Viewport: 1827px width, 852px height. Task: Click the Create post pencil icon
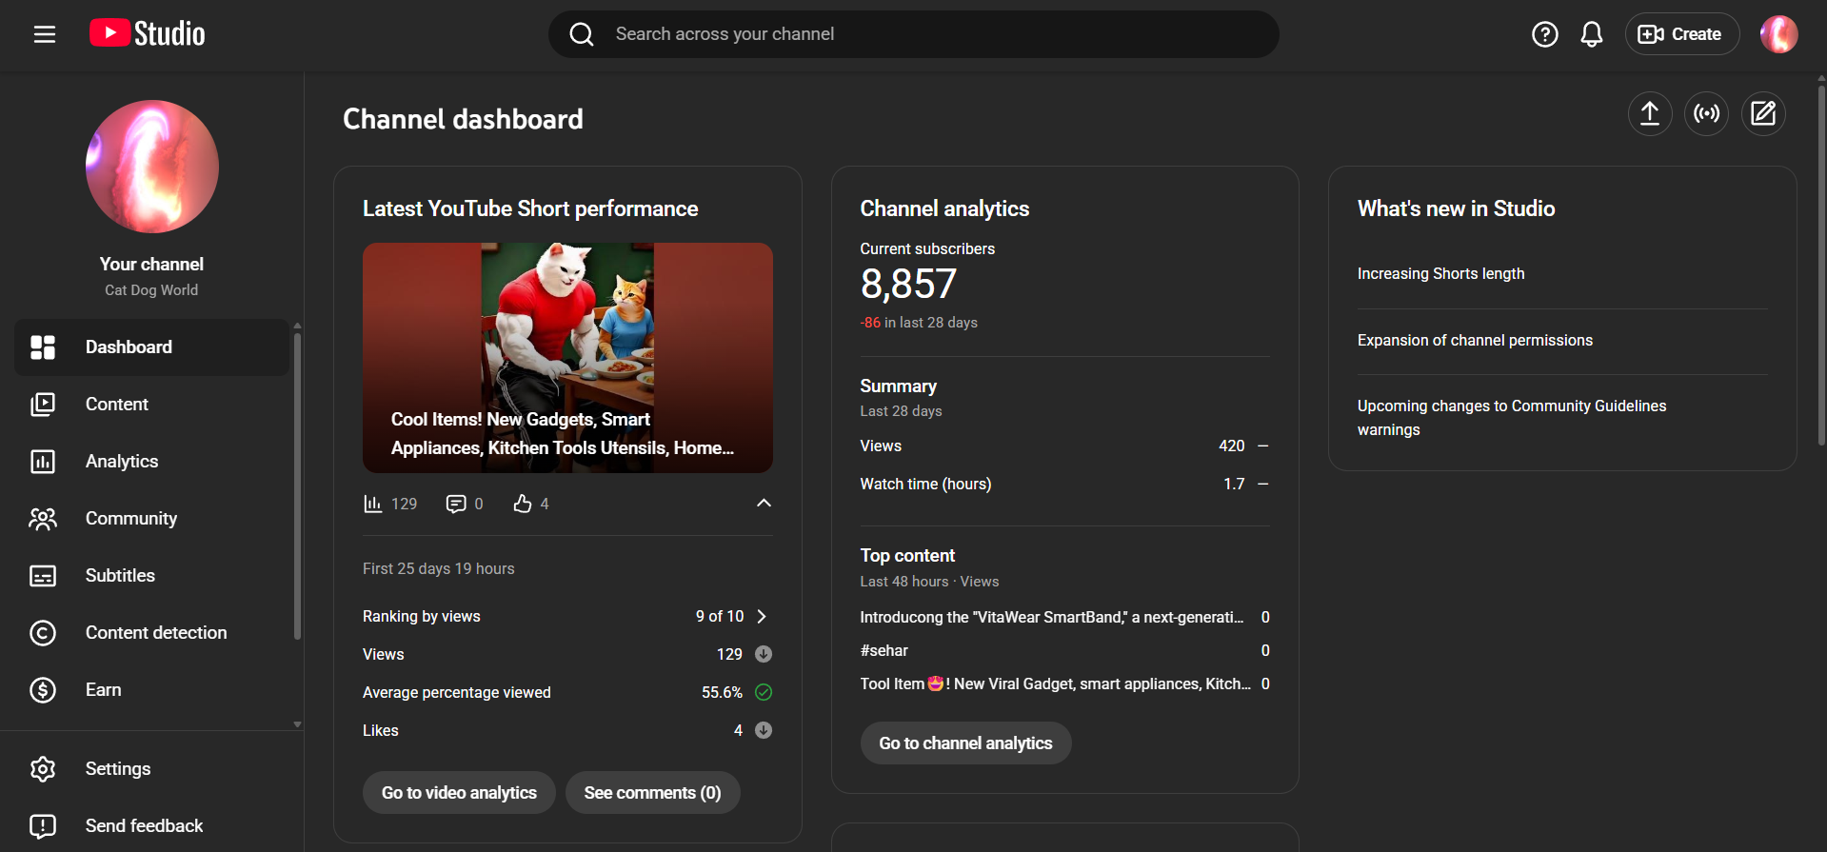[1763, 114]
